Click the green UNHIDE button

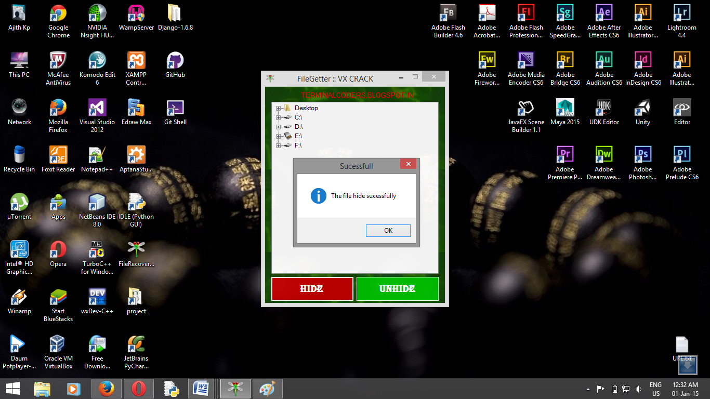point(397,289)
